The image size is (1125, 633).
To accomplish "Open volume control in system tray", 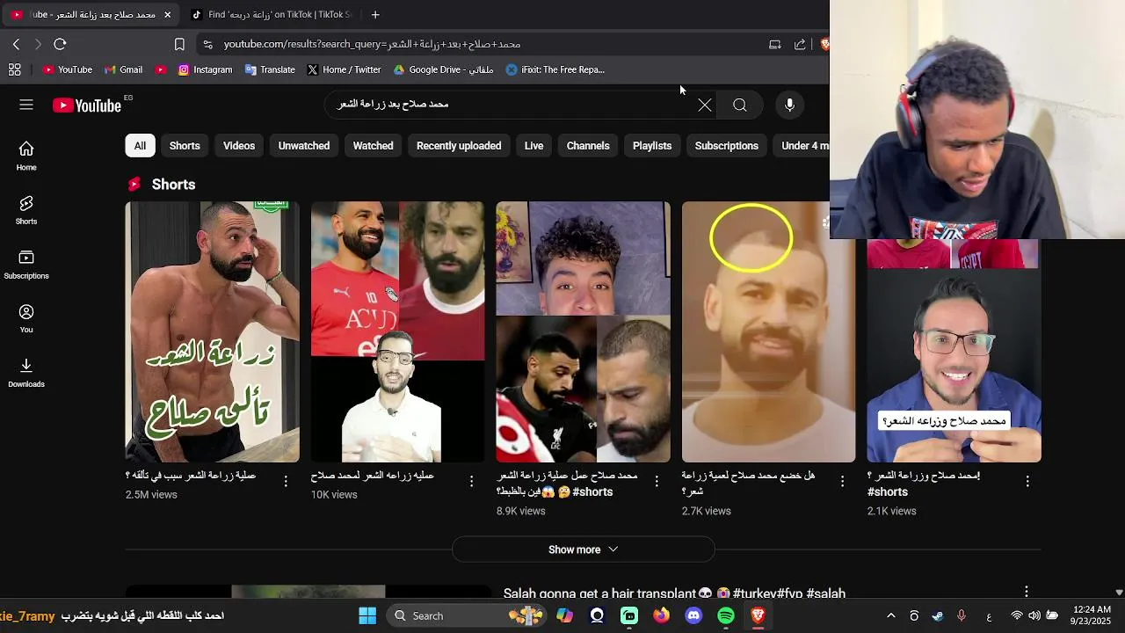I will click(x=1034, y=615).
